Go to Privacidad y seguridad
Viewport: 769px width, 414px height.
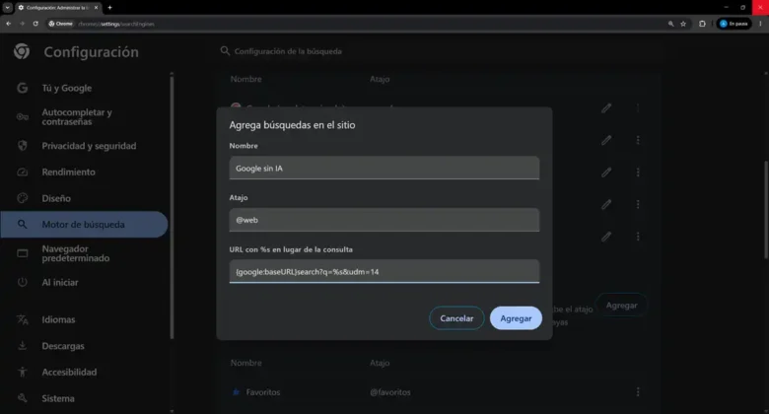pos(89,146)
